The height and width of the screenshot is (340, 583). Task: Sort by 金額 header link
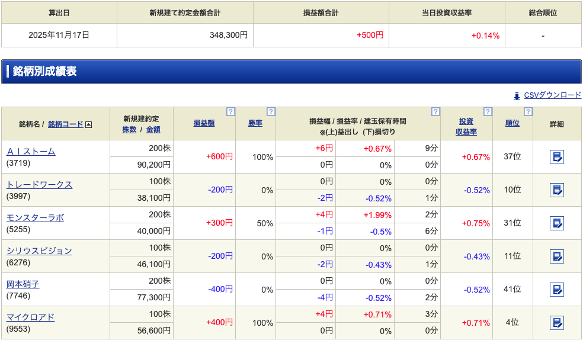pyautogui.click(x=153, y=129)
